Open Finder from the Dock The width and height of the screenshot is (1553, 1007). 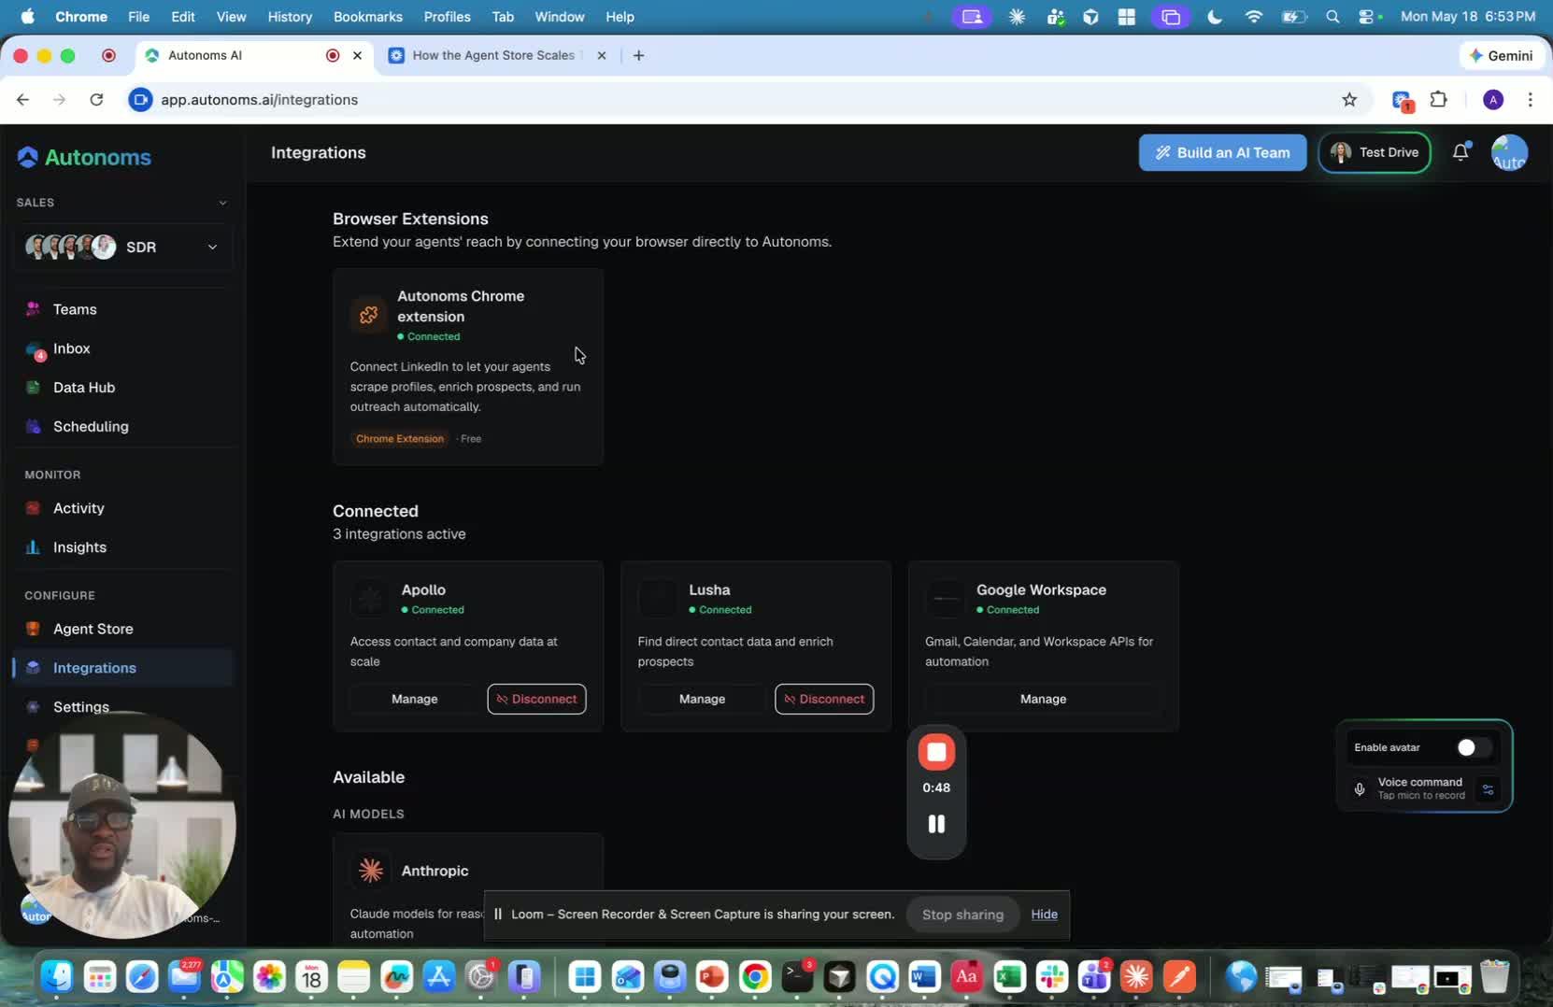pos(57,977)
